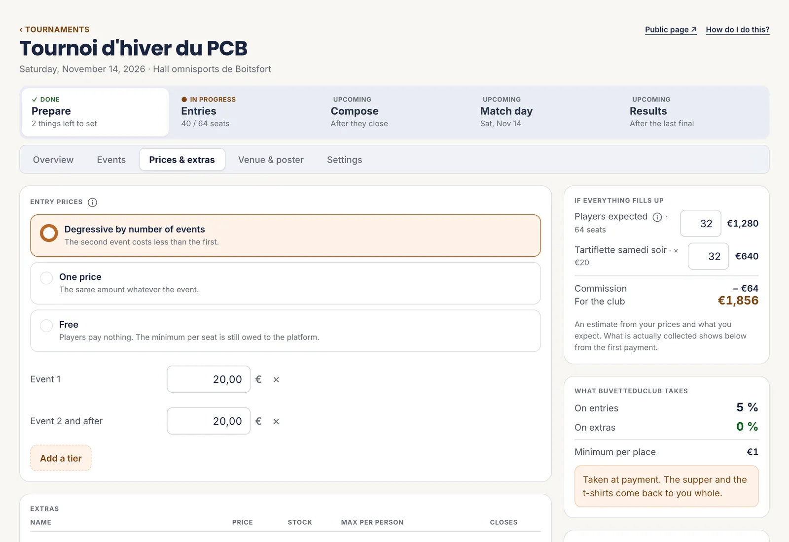Click the – €64 Commission amount

tap(746, 289)
